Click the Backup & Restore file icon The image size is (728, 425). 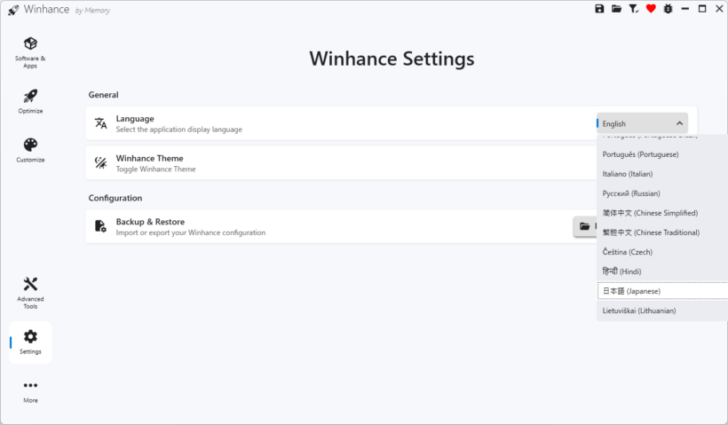100,226
